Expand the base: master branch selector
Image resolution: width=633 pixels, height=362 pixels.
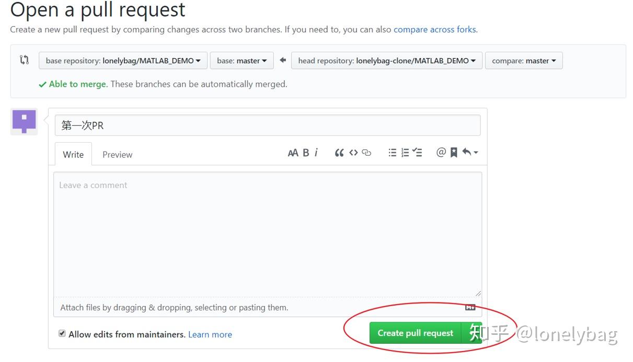click(x=241, y=60)
